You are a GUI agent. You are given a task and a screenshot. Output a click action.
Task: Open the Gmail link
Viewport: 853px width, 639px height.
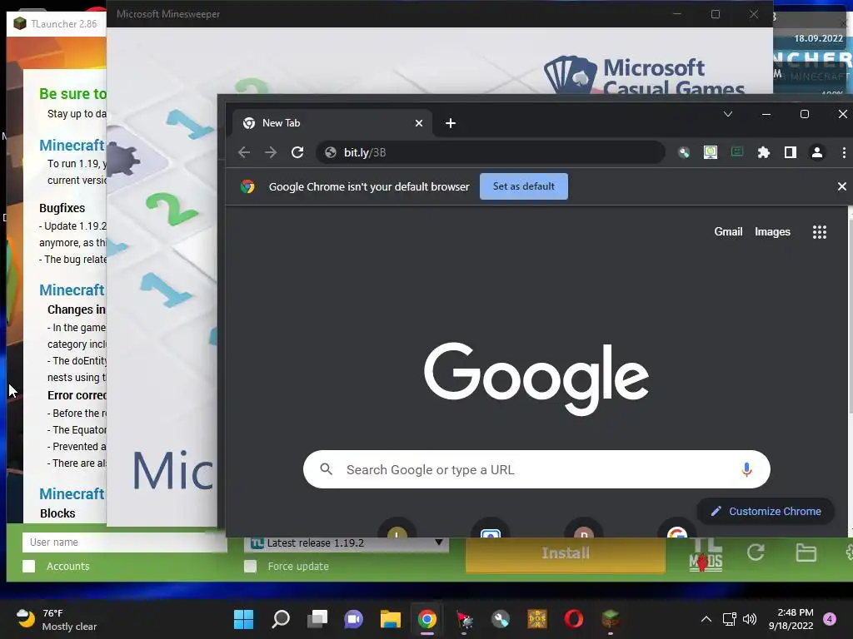coord(728,232)
